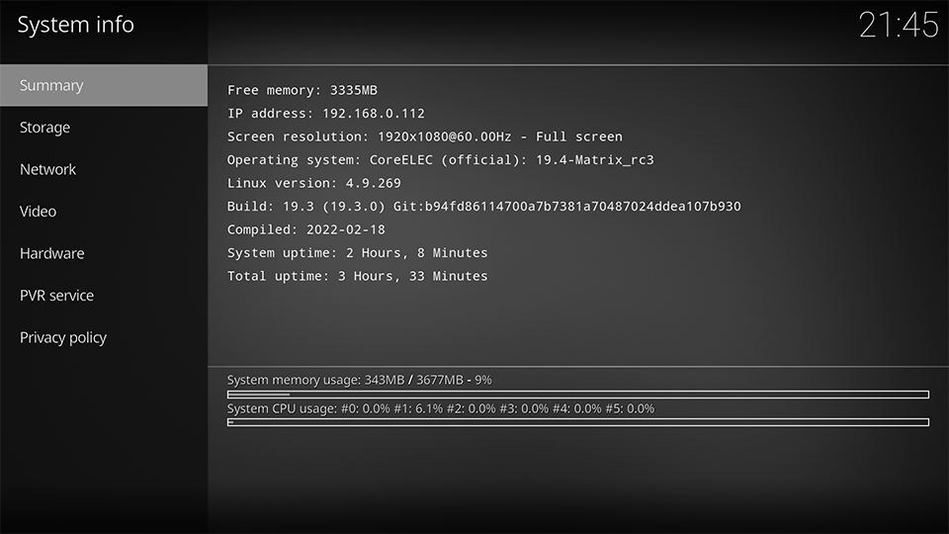The width and height of the screenshot is (949, 534).
Task: Open the Storage section
Action: click(104, 128)
